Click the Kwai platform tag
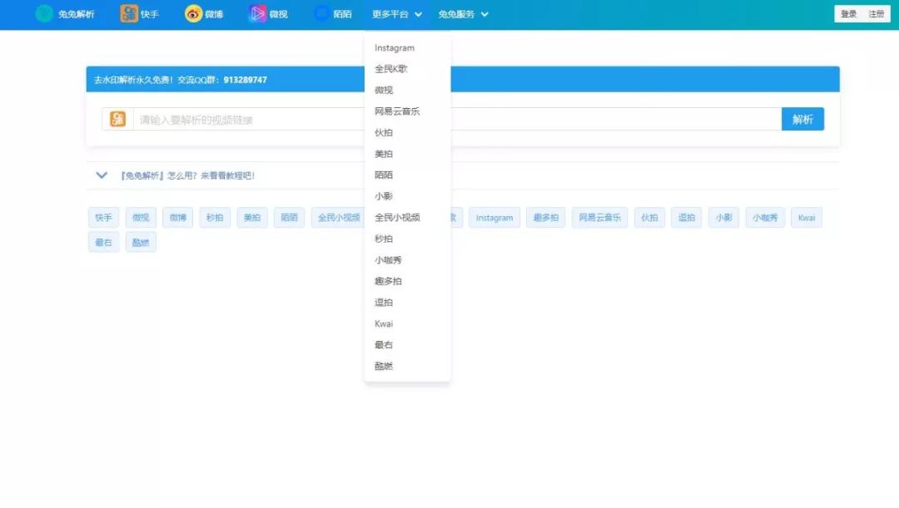Viewport: 899px width, 508px height. pyautogui.click(x=807, y=218)
